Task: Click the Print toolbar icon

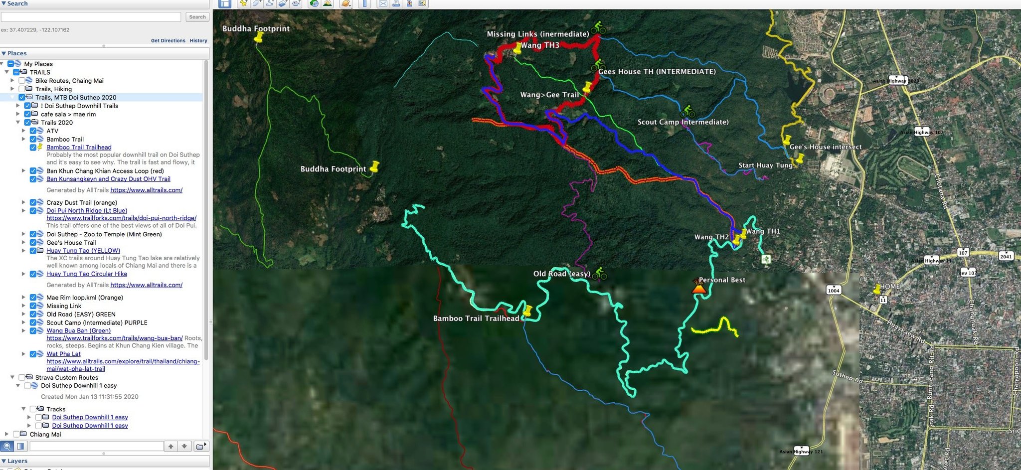Action: 396,3
